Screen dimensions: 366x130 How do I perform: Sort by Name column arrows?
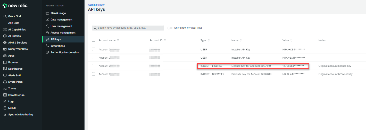tap(241, 40)
